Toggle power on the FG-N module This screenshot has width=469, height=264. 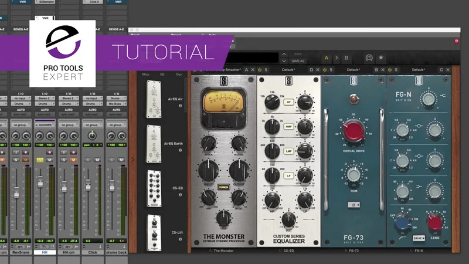pos(390,70)
